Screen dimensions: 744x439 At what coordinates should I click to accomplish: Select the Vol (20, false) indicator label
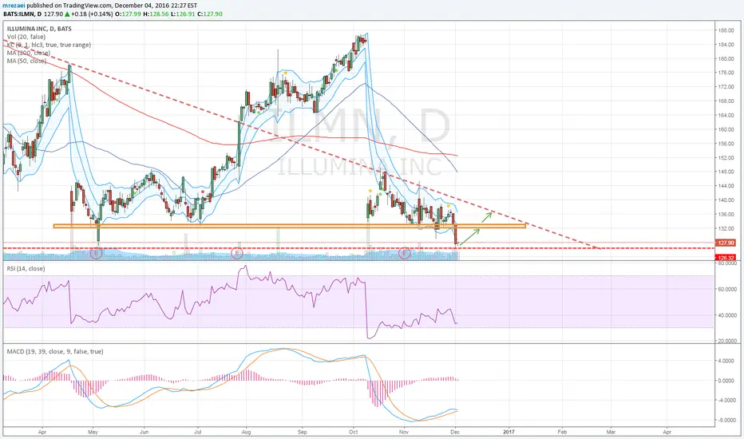26,37
